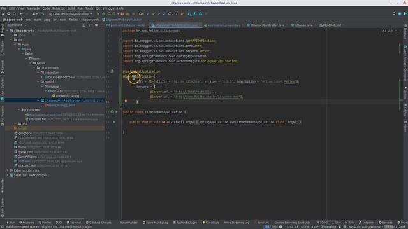This screenshot has height=229, width=408.
Task: Click the Synchronize reload icon in toolbar
Action: point(14,14)
